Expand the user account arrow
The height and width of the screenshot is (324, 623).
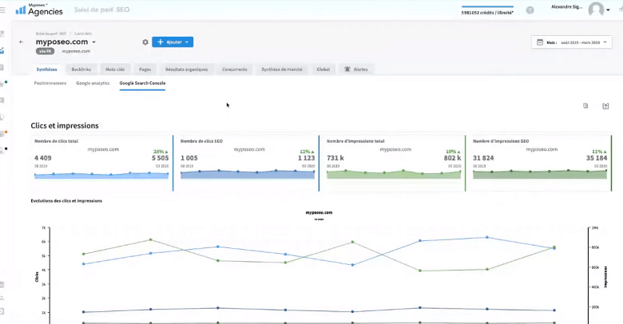tap(609, 10)
